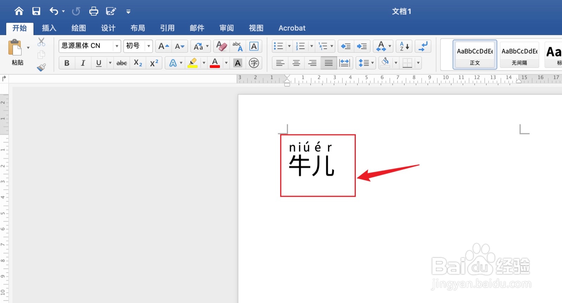The width and height of the screenshot is (562, 303).
Task: Print the document with the printer icon
Action: (93, 11)
